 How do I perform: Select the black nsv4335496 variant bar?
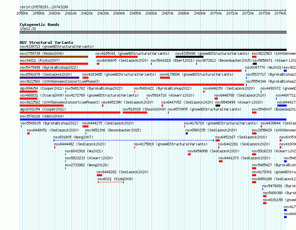190,57
